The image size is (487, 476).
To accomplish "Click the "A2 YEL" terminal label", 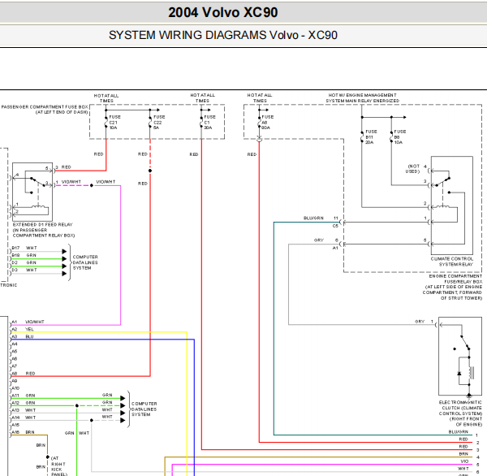I will pos(23,329).
